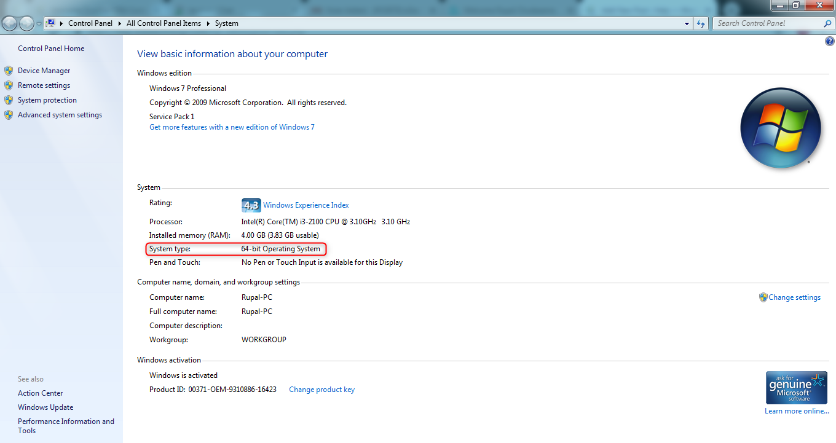Open the blue Help question mark icon
The height and width of the screenshot is (443, 836).
[x=829, y=41]
